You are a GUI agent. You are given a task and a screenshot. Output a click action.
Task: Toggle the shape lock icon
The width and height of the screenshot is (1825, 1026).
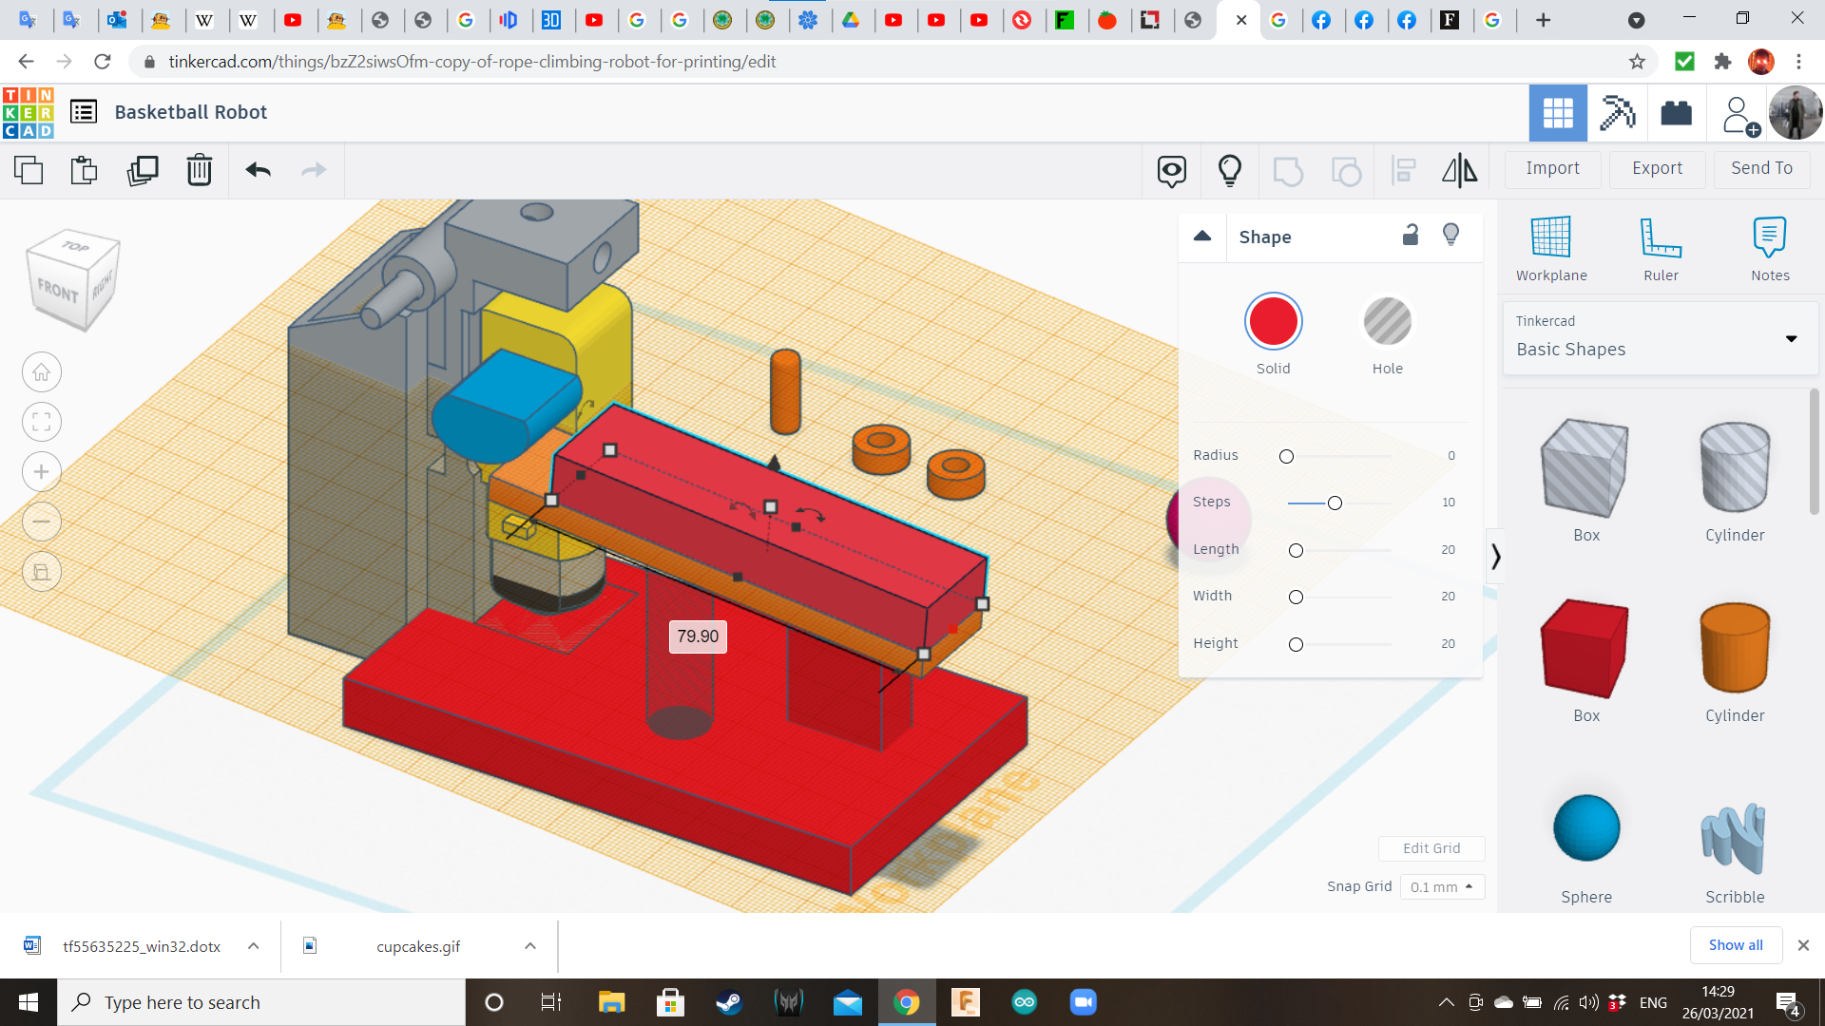point(1411,236)
